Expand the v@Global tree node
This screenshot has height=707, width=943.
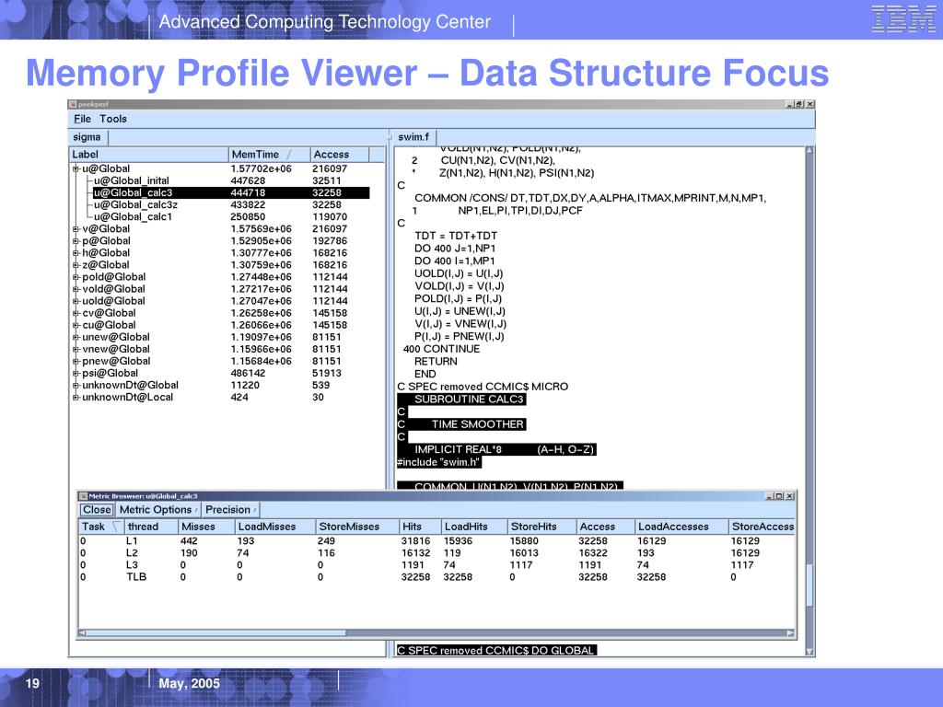click(x=76, y=229)
